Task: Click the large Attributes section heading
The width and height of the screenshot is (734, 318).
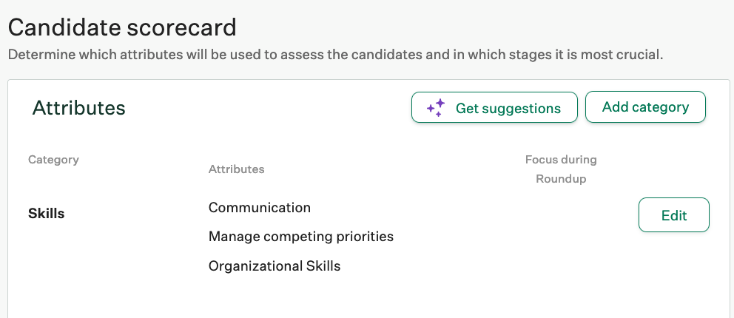Action: [78, 108]
